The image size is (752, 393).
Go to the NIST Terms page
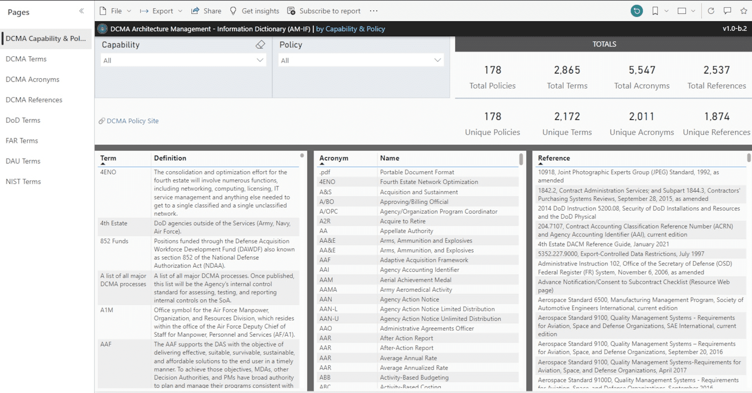[x=23, y=181]
